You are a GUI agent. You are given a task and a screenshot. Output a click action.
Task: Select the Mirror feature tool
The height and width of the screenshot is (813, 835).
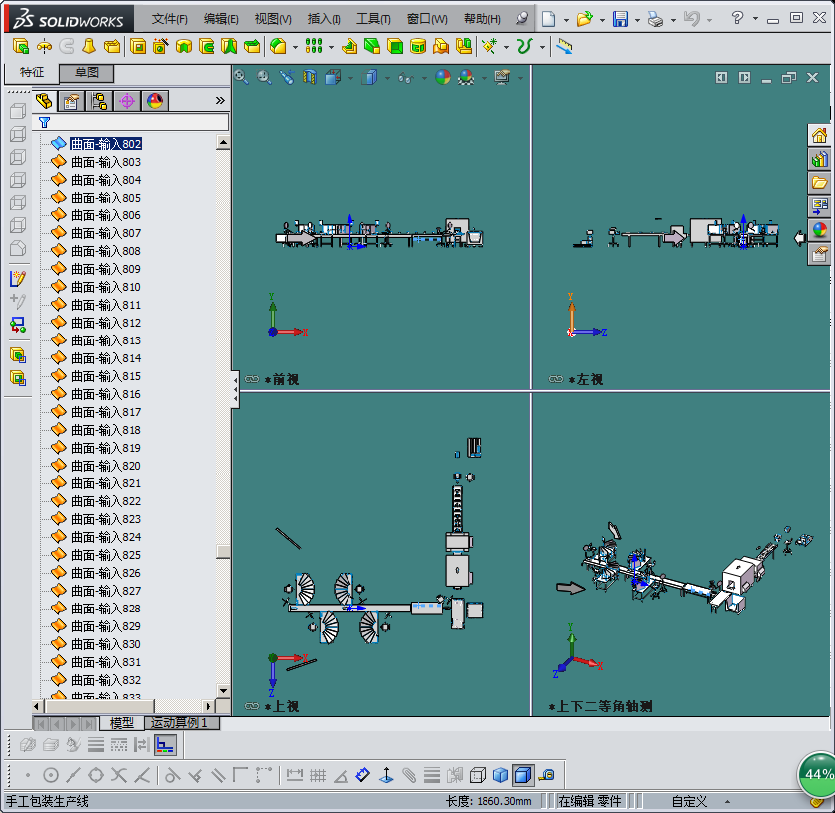(464, 47)
